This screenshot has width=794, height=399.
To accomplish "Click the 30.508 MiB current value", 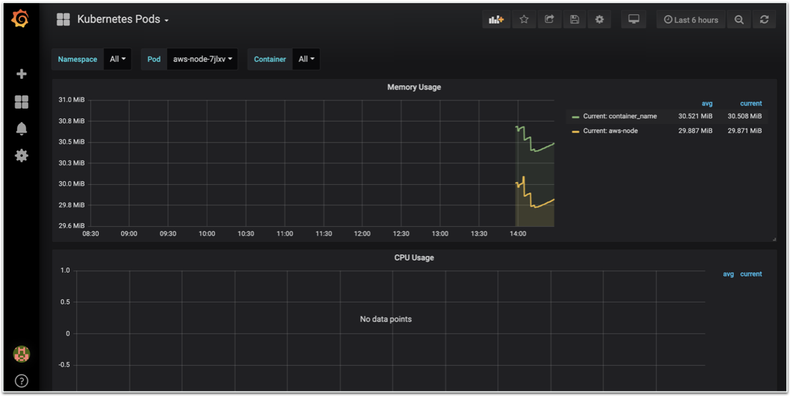I will pos(744,116).
